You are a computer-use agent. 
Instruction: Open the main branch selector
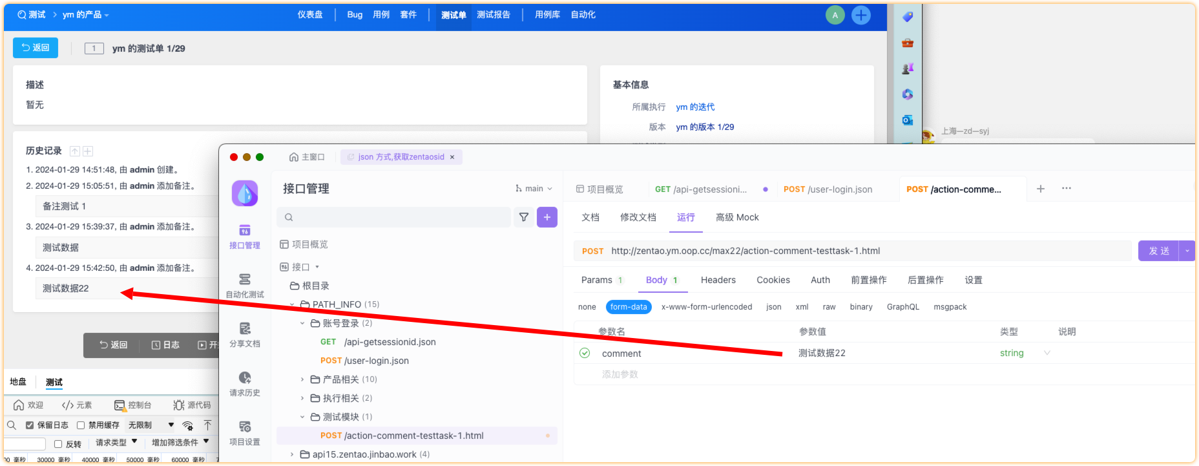tap(534, 189)
